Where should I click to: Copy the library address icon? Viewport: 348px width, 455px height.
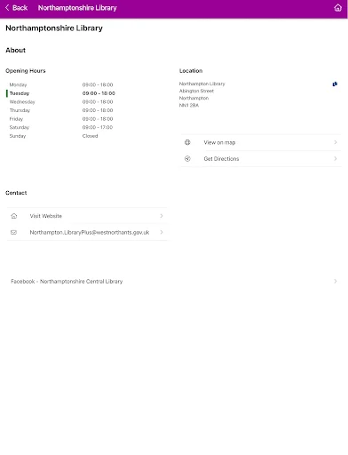335,84
